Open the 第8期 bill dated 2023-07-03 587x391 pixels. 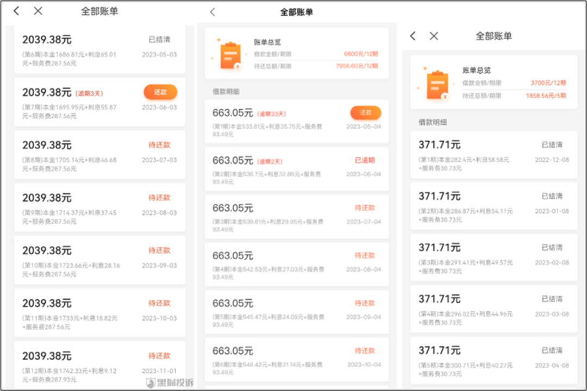tap(99, 155)
